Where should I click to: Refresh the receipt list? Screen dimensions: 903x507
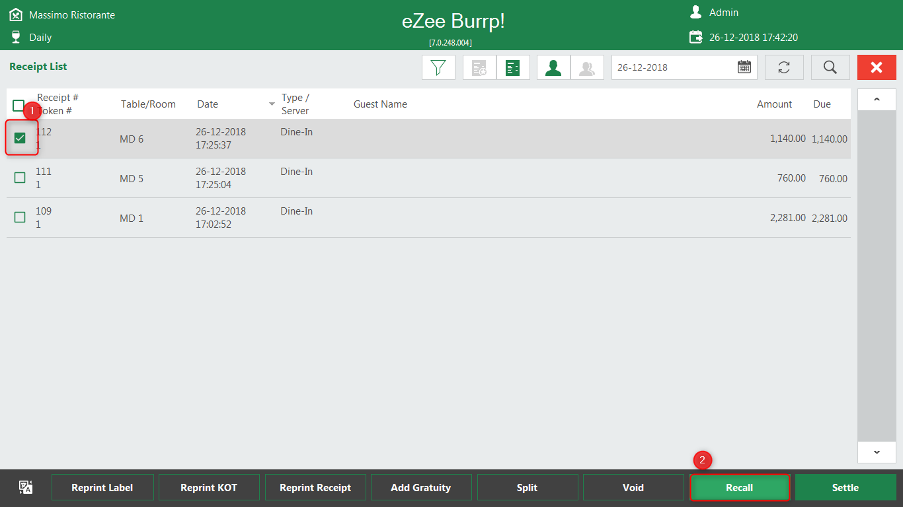pyautogui.click(x=784, y=67)
